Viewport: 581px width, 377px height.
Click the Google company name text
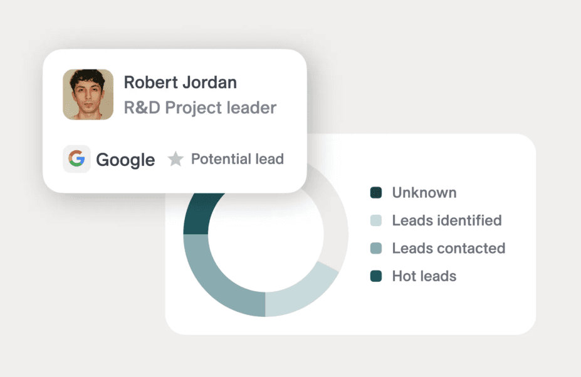coord(125,160)
